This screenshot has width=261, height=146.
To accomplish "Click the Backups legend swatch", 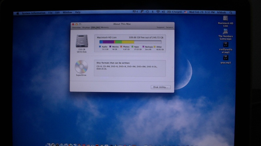I will pyautogui.click(x=144, y=47).
